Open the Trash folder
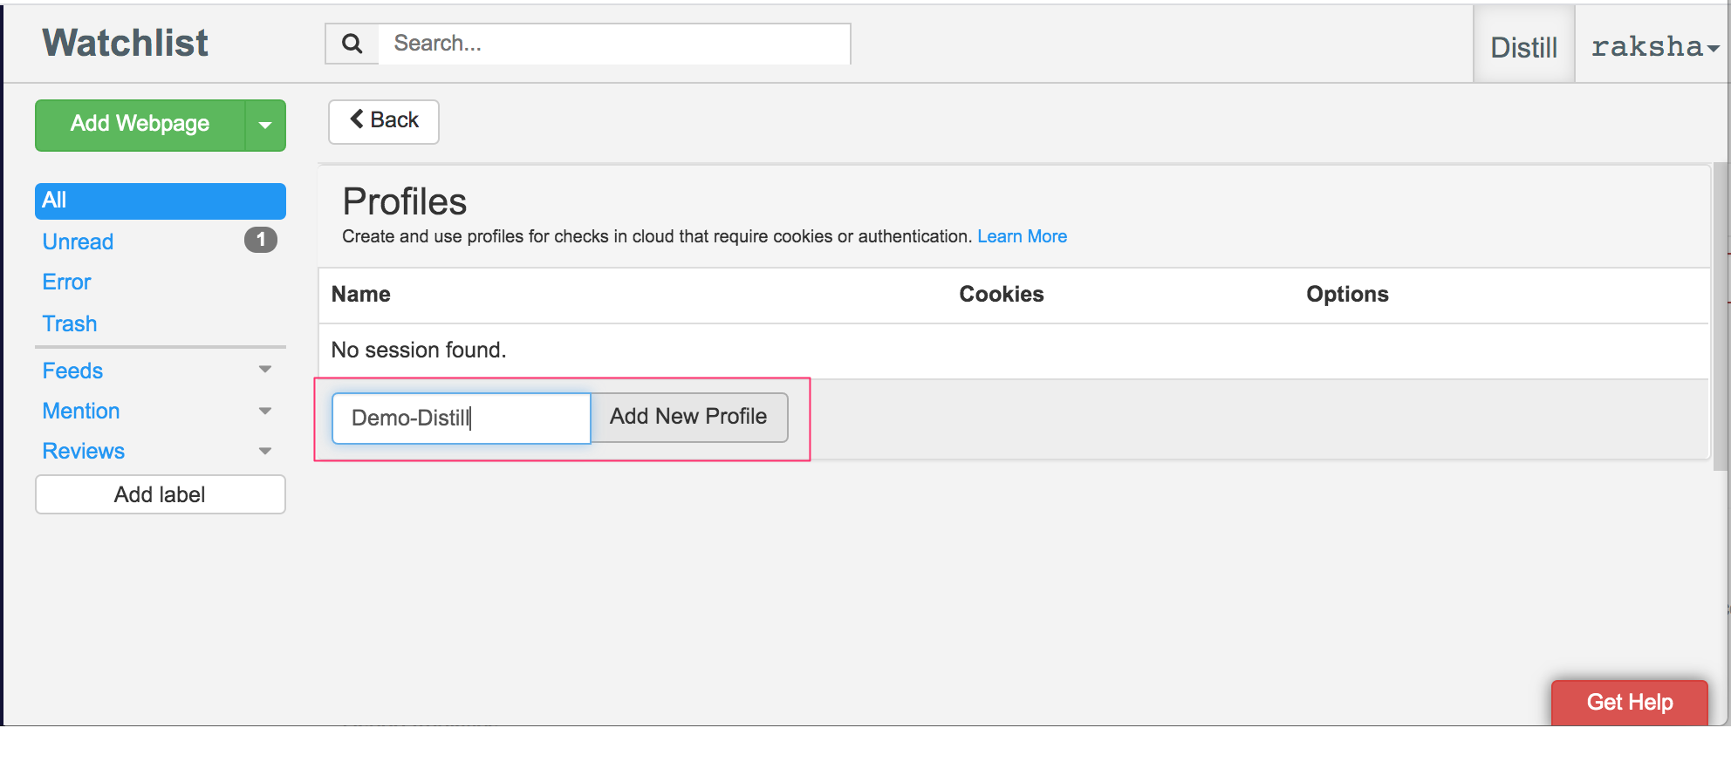This screenshot has height=762, width=1731. pyautogui.click(x=70, y=323)
